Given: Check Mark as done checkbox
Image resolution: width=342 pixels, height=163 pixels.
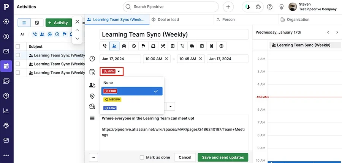Looking at the screenshot, I should (x=142, y=157).
